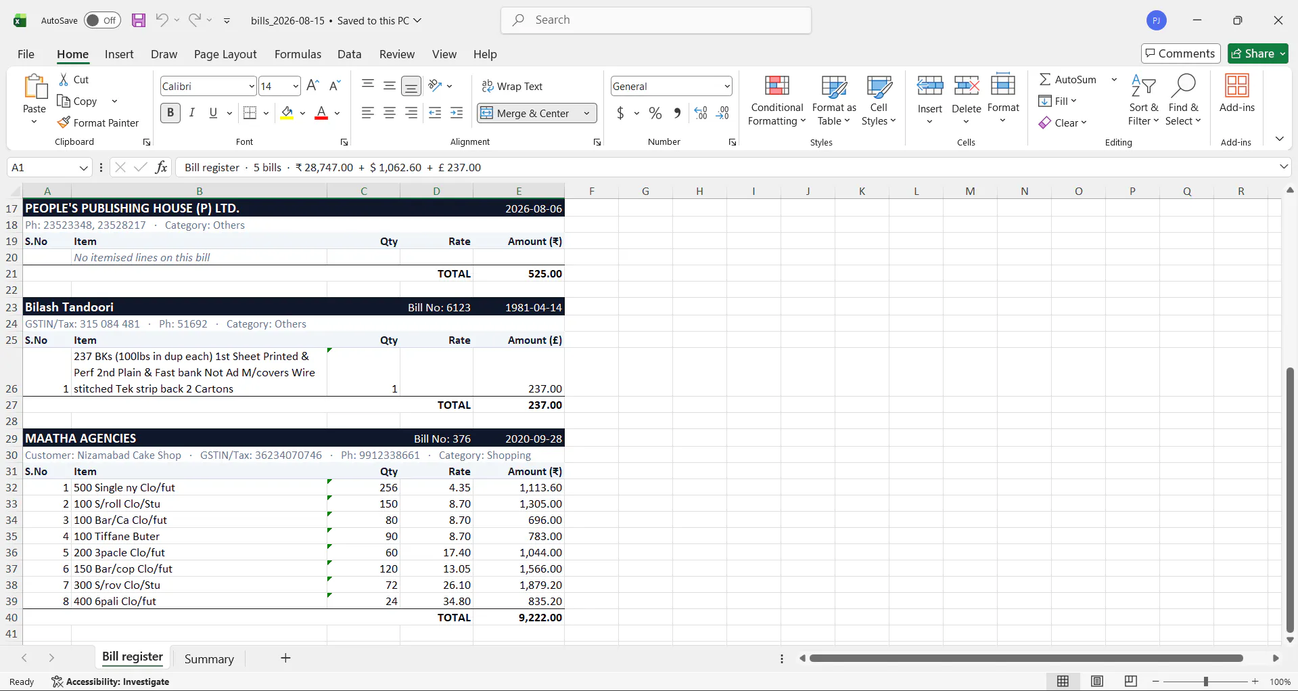Switch to Page Layout view in status bar
Image resolution: width=1298 pixels, height=691 pixels.
tap(1097, 682)
